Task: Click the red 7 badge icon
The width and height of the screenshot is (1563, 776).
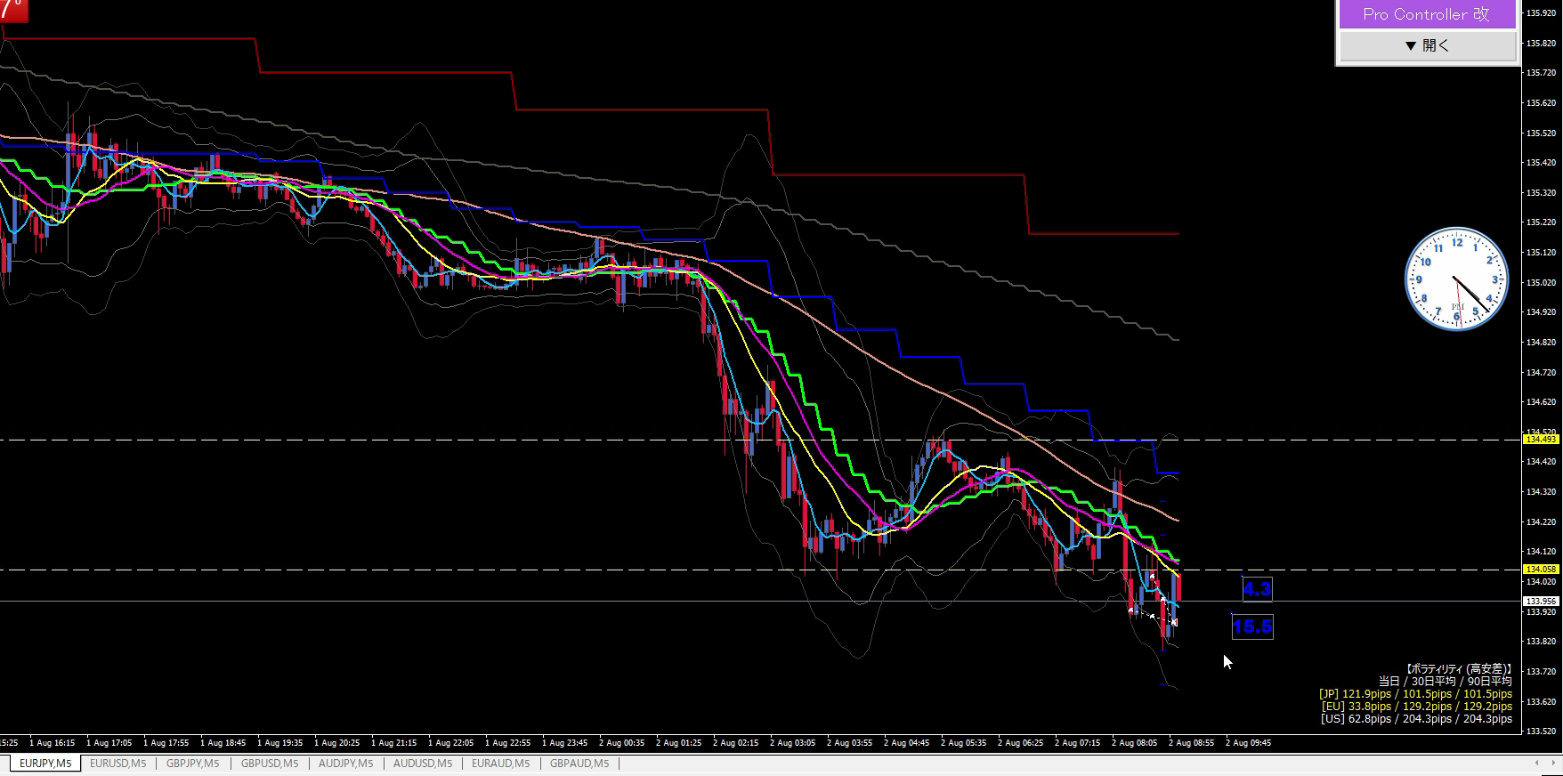Action: pos(12,11)
